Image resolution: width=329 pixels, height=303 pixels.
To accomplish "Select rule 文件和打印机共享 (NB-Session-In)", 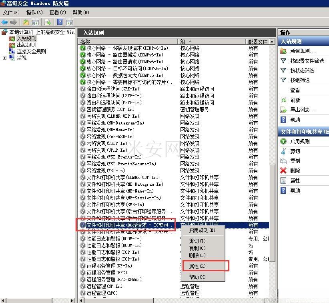I will pyautogui.click(x=124, y=198).
